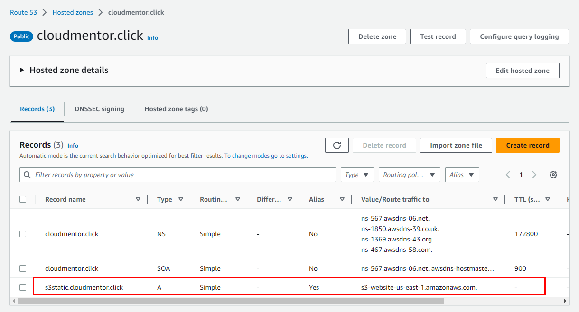Sort by Alias column arrow
The width and height of the screenshot is (579, 312).
(342, 199)
